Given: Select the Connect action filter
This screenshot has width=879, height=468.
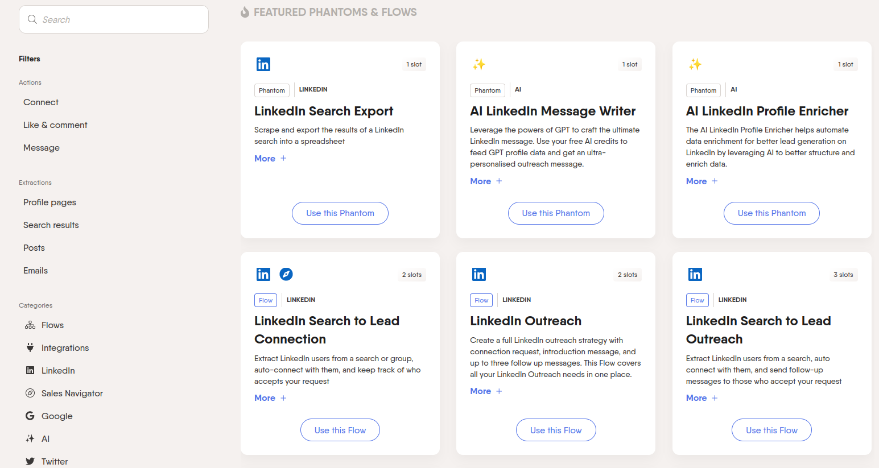Looking at the screenshot, I should click(41, 102).
